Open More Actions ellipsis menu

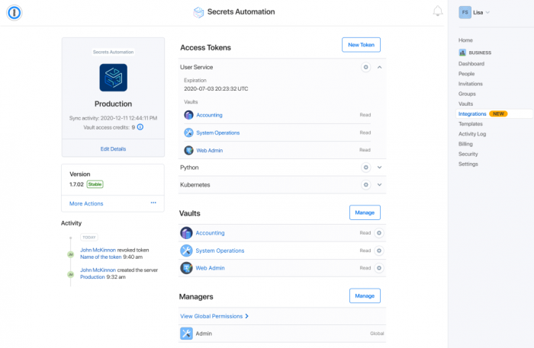(x=153, y=203)
